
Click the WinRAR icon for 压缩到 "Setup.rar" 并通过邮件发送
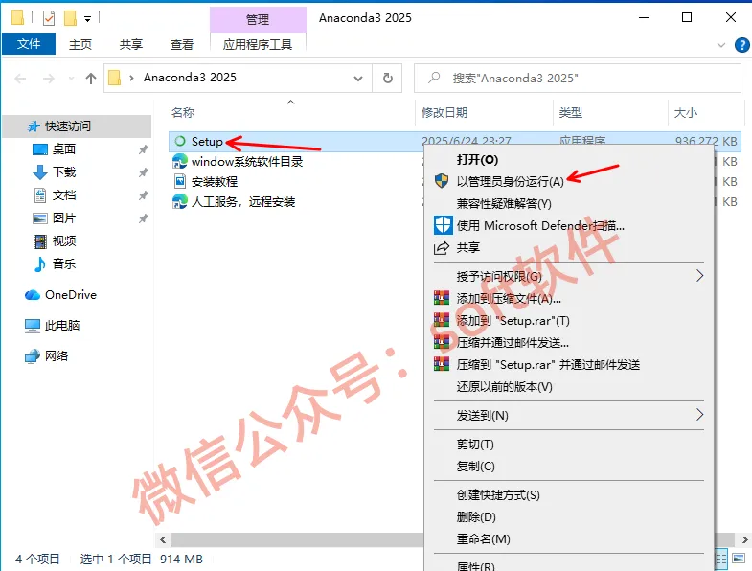tap(442, 364)
